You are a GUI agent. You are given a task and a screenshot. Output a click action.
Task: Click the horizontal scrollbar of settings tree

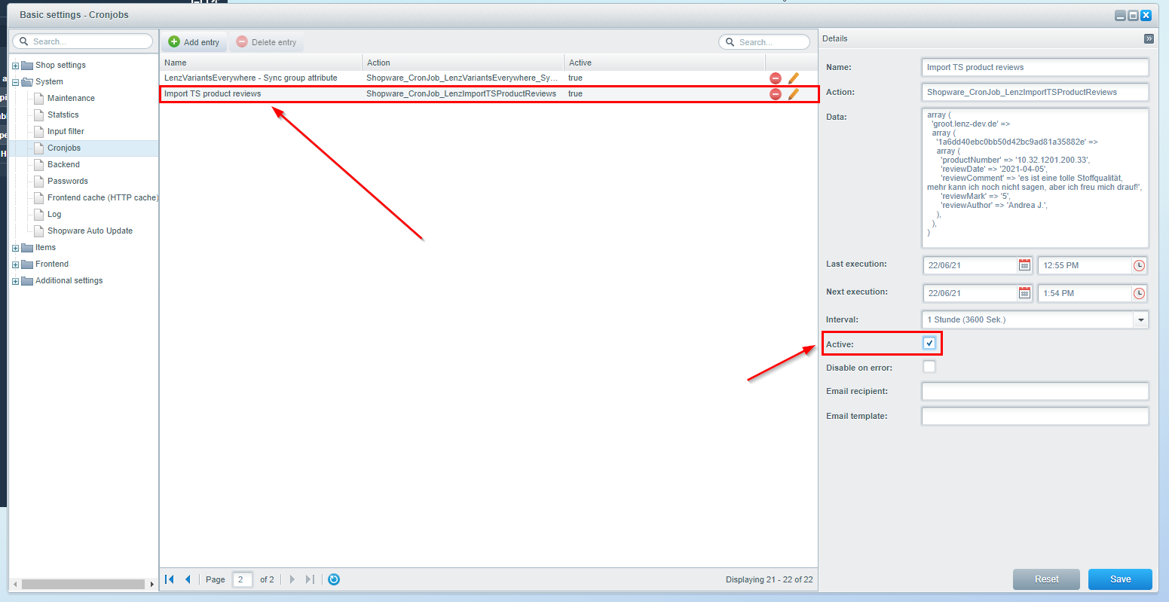[83, 584]
